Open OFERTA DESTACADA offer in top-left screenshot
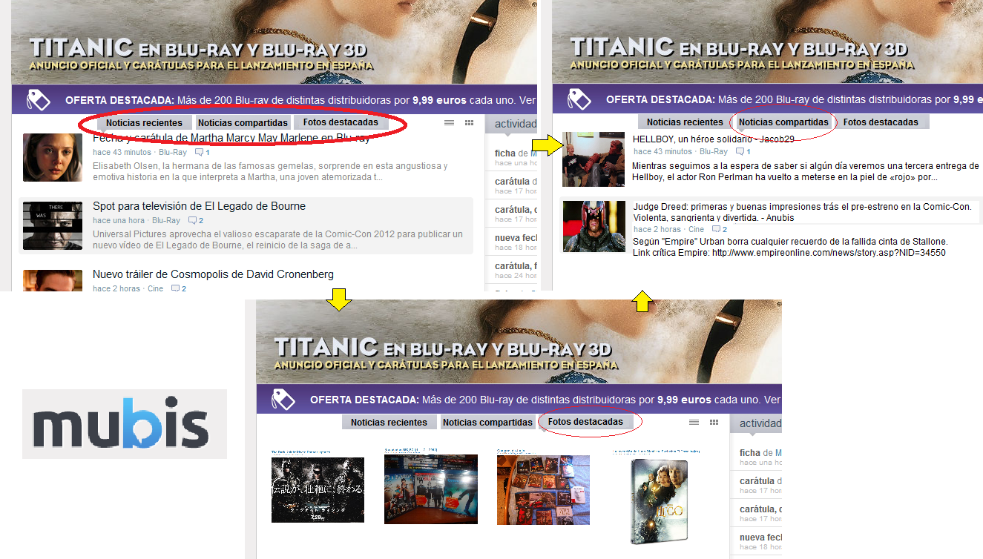Viewport: 983px width, 559px height. 274,99
